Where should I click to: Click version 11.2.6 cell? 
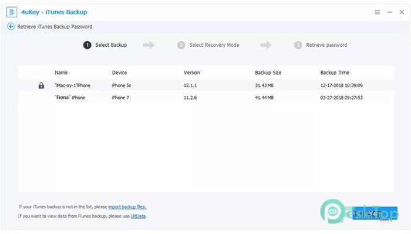coord(190,98)
